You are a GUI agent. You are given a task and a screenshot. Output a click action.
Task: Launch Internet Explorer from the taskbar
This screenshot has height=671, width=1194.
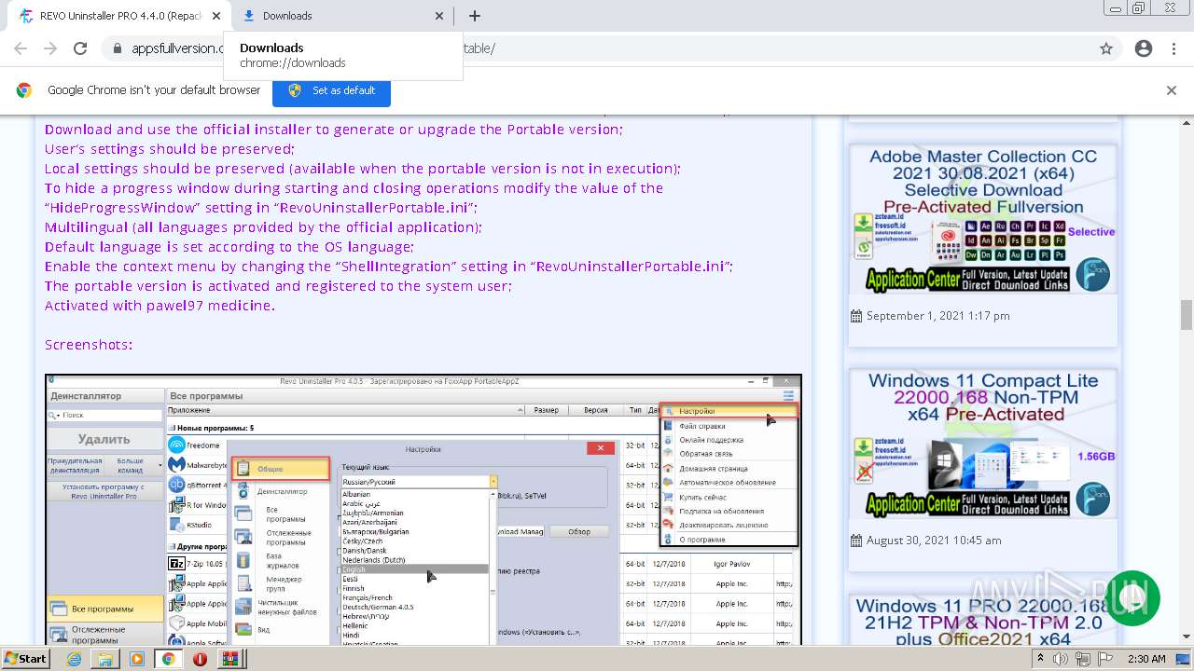tap(75, 659)
